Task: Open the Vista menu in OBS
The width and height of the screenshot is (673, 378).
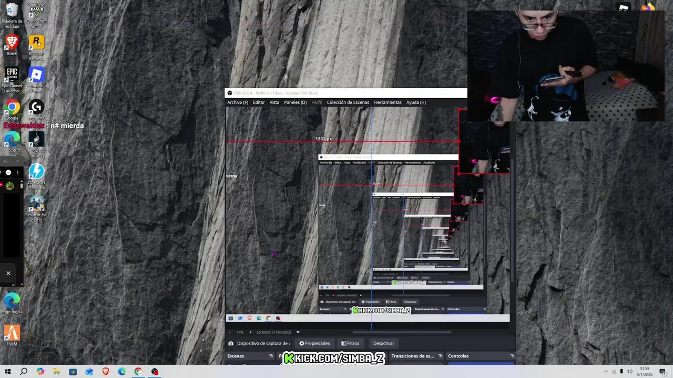Action: click(274, 102)
